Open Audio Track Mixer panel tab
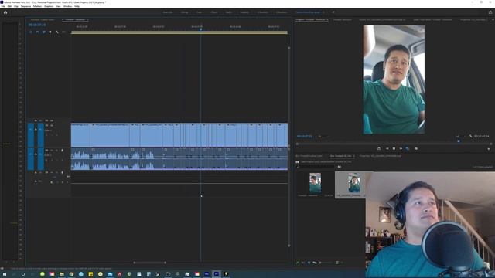This screenshot has width=495, height=278. (432, 19)
